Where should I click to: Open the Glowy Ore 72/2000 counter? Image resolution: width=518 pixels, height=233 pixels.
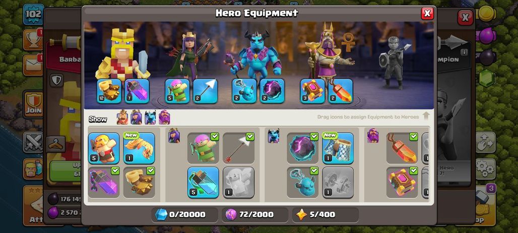pyautogui.click(x=254, y=215)
